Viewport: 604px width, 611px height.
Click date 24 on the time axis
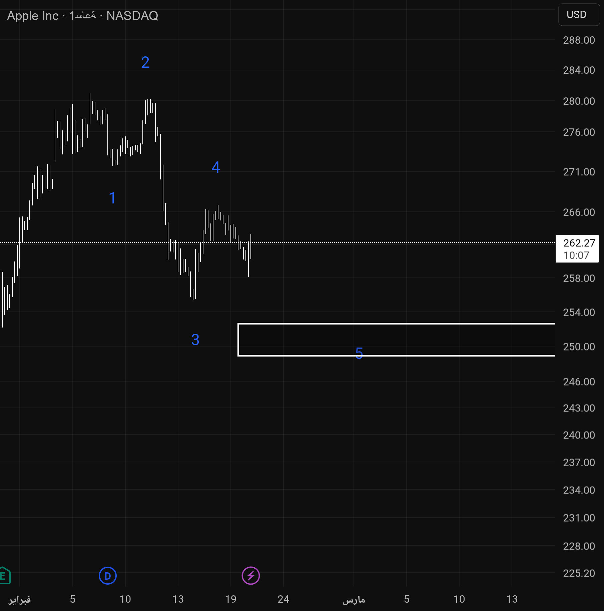pyautogui.click(x=283, y=599)
